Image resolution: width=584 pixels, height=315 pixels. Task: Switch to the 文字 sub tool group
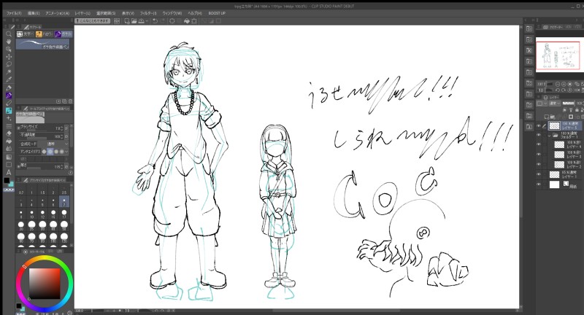pyautogui.click(x=25, y=34)
